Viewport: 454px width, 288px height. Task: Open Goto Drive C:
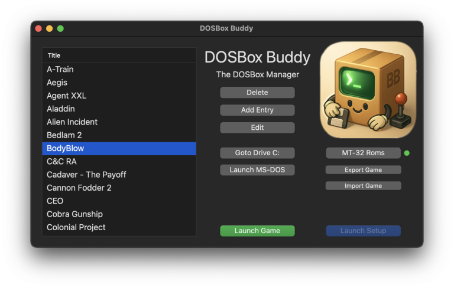point(257,153)
